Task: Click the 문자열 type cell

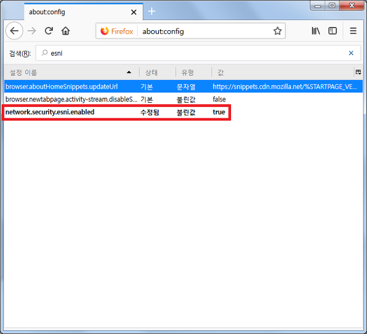Action: [x=186, y=87]
